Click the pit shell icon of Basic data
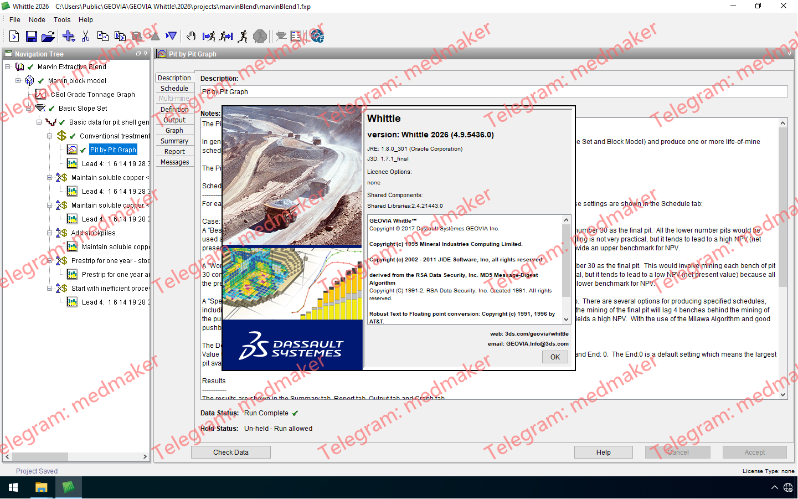The image size is (798, 499). point(51,122)
